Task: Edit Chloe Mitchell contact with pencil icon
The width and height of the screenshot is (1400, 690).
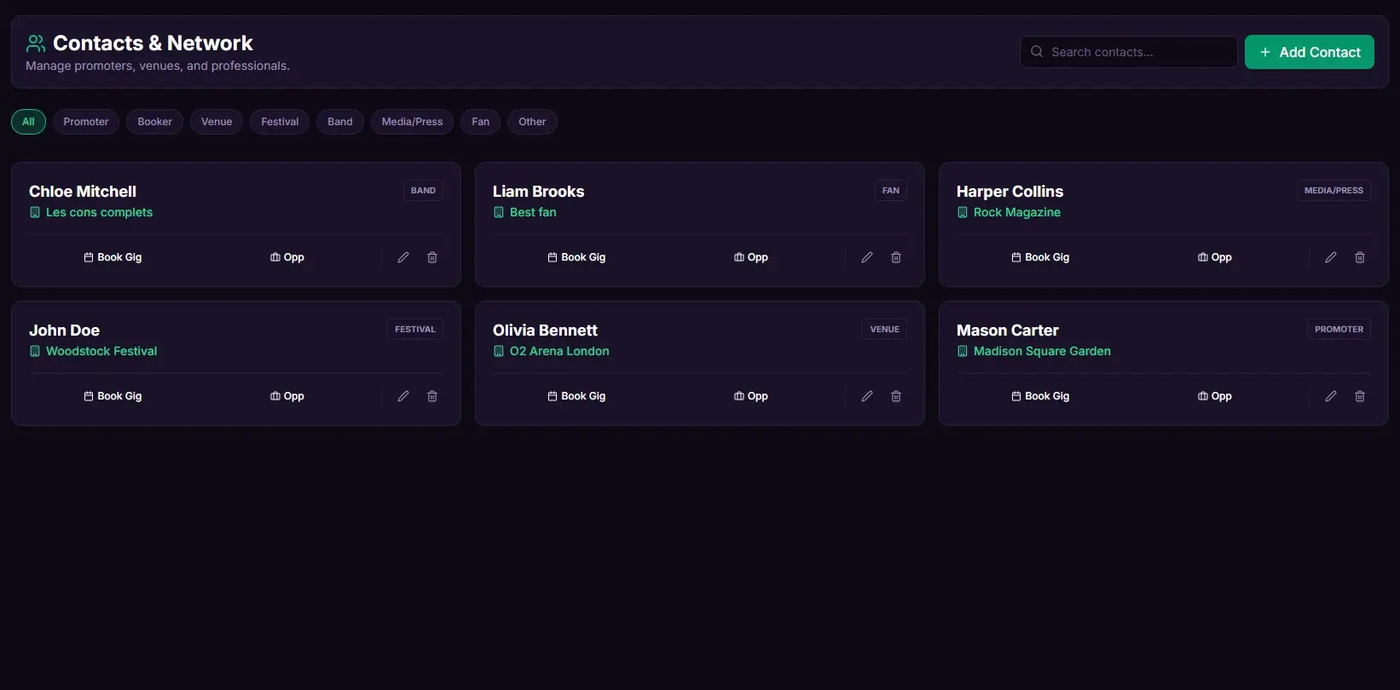Action: pos(403,257)
